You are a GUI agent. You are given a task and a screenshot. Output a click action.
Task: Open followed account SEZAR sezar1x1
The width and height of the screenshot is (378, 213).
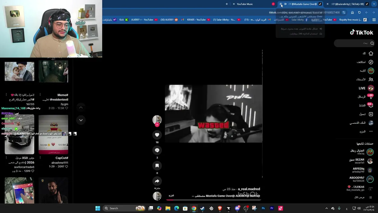click(x=361, y=161)
